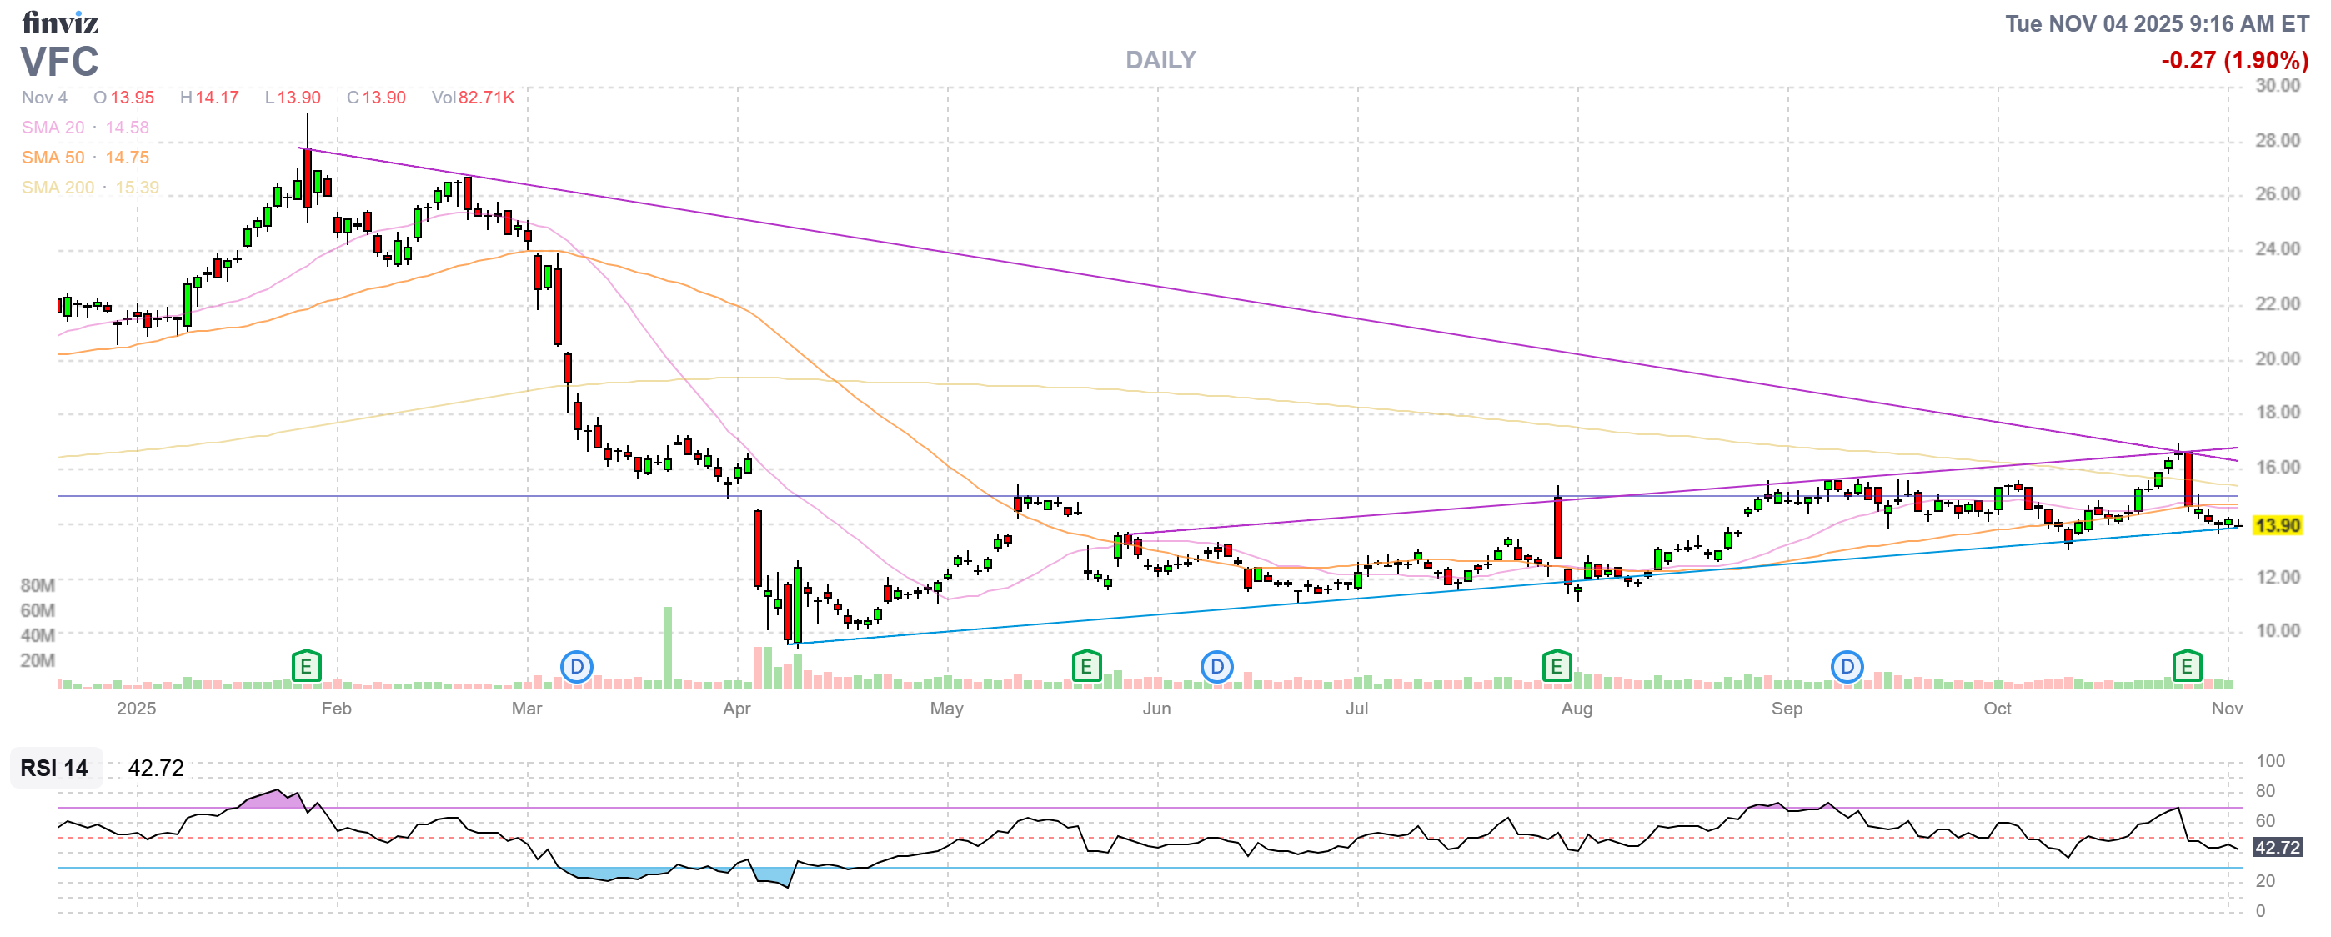The height and width of the screenshot is (937, 2331).
Task: Click the March dividend D marker
Action: (x=576, y=668)
